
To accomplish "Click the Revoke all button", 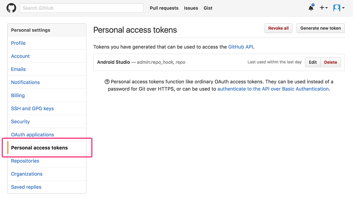I will 278,28.
